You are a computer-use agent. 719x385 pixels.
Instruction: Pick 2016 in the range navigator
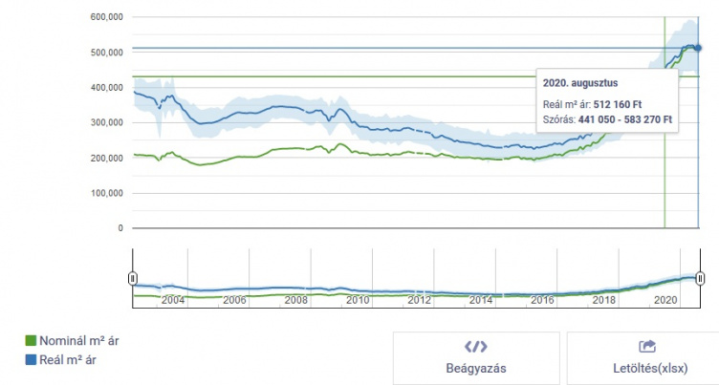[x=543, y=300]
